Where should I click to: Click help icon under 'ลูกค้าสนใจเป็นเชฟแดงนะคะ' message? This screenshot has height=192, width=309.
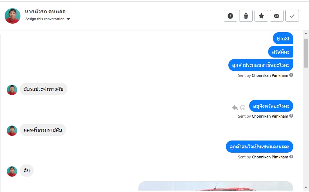tap(291, 157)
